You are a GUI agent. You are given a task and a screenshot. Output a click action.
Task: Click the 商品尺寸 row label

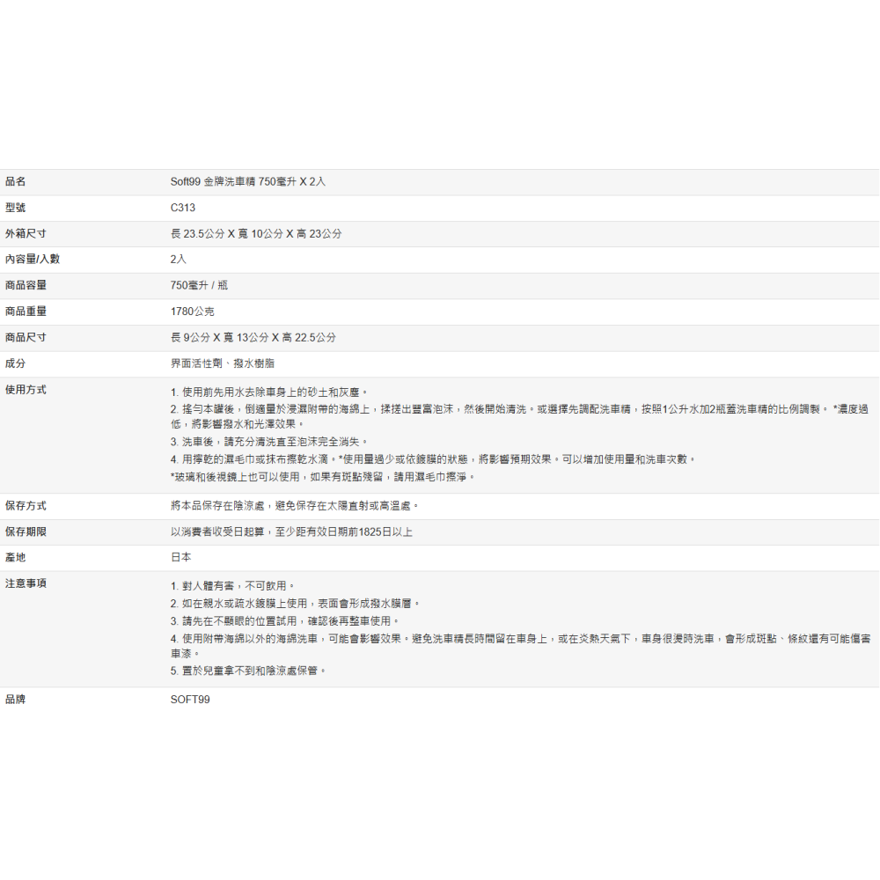tap(26, 338)
